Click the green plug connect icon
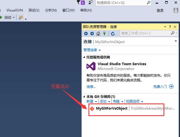Screen dimensions: 180x137 [104, 34]
